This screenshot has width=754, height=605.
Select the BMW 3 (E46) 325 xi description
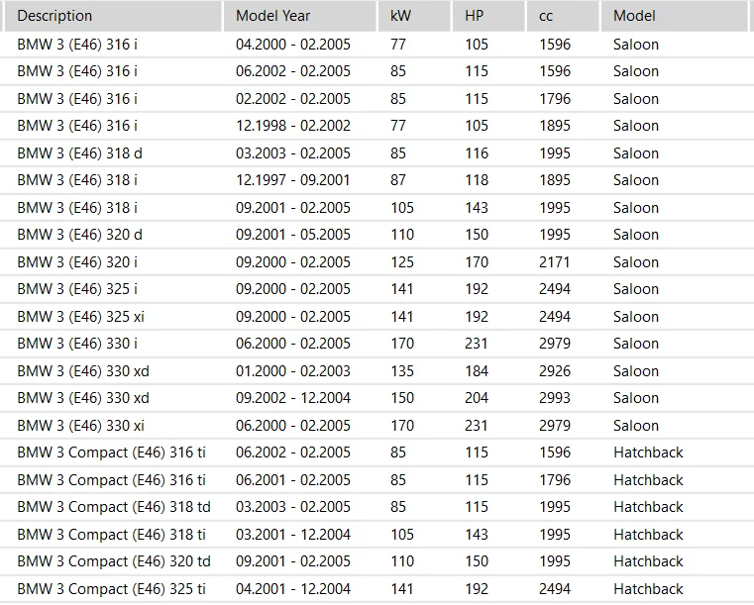(81, 317)
